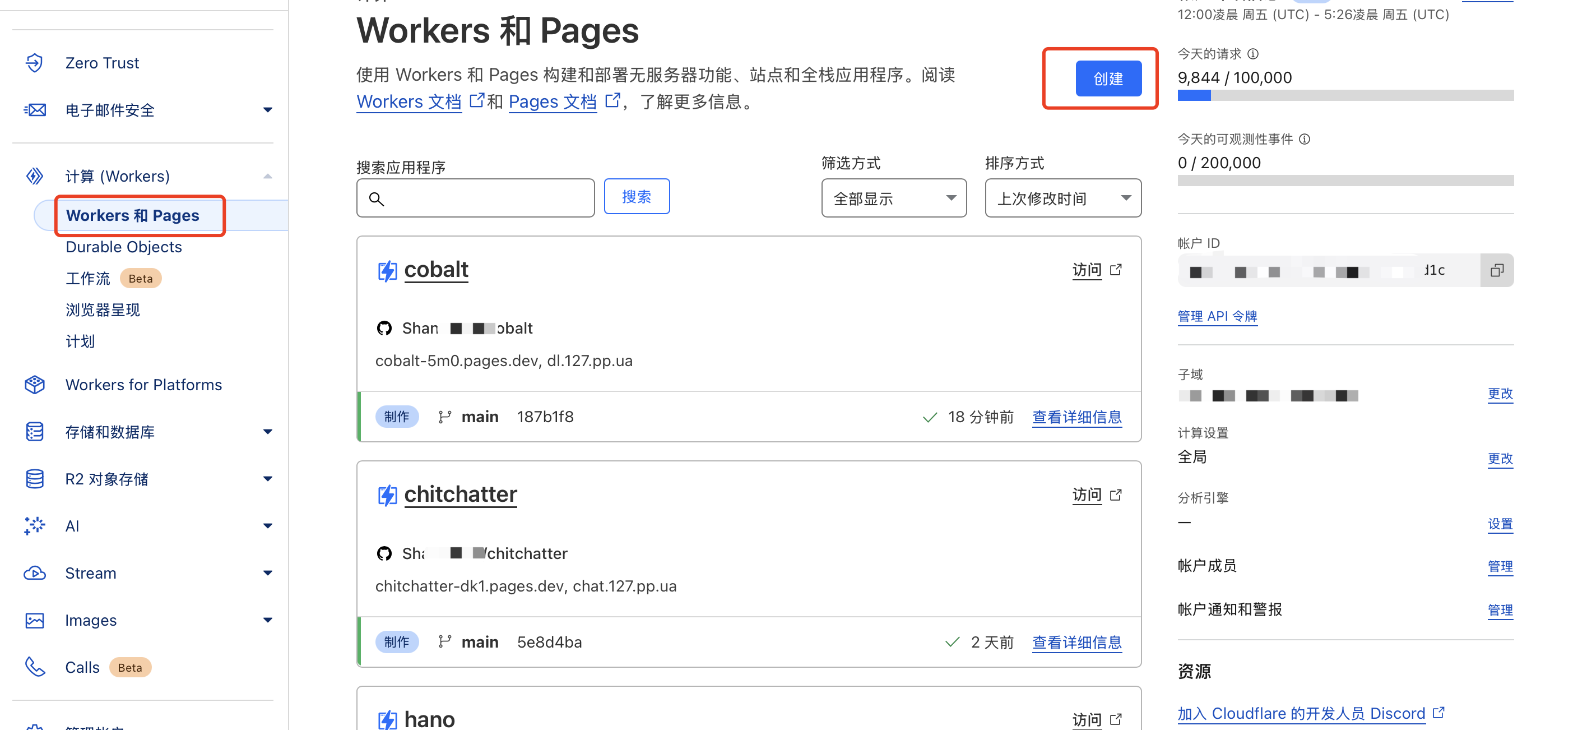Image resolution: width=1578 pixels, height=730 pixels.
Task: Click the AI sparkles icon in sidebar
Action: click(x=34, y=525)
